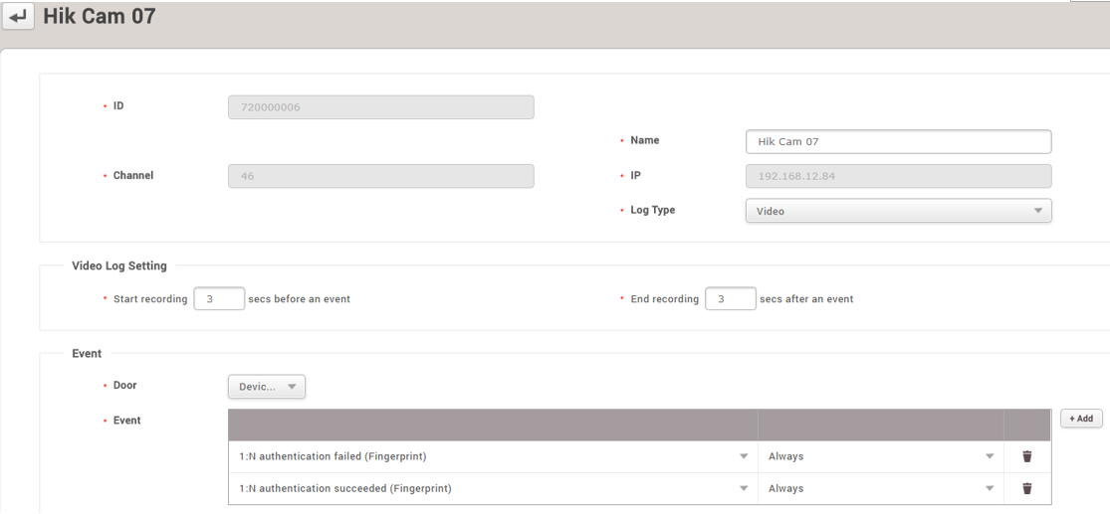Image resolution: width=1110 pixels, height=514 pixels.
Task: Open Always schedule dropdown for authentication failed row
Action: point(881,456)
